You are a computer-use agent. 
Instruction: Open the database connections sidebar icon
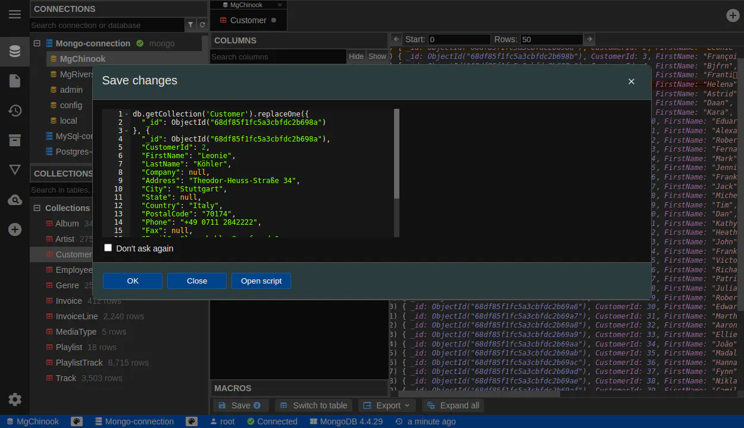[x=15, y=51]
